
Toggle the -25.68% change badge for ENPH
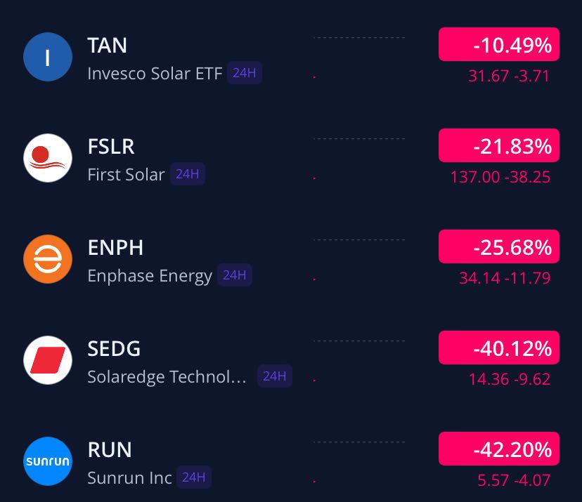(498, 247)
